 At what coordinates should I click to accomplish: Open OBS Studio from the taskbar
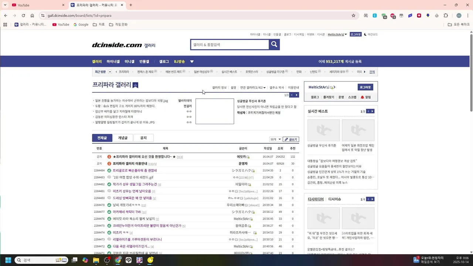tap(107, 260)
